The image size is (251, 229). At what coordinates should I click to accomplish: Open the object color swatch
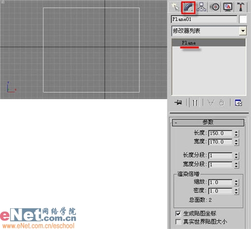click(x=243, y=19)
